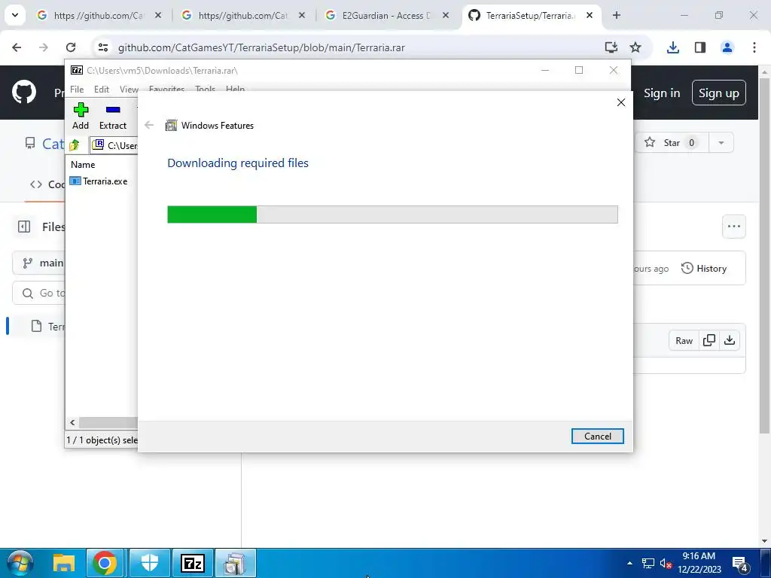Screen dimensions: 771x578
Task: Open the Windows Start menu
Action: tap(20, 563)
